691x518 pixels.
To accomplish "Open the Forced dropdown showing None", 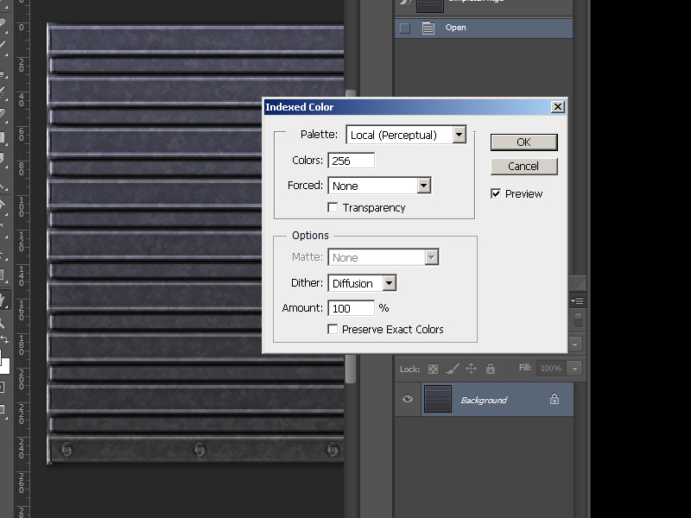I will click(x=379, y=186).
